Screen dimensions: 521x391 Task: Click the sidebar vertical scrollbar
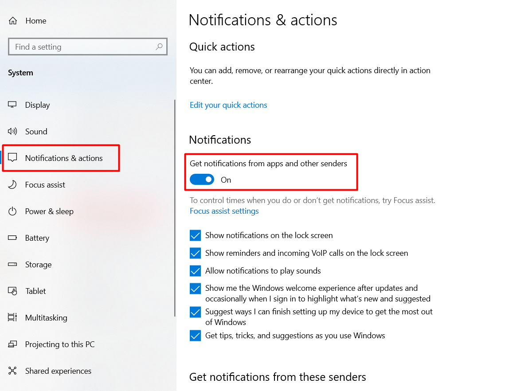(x=175, y=208)
